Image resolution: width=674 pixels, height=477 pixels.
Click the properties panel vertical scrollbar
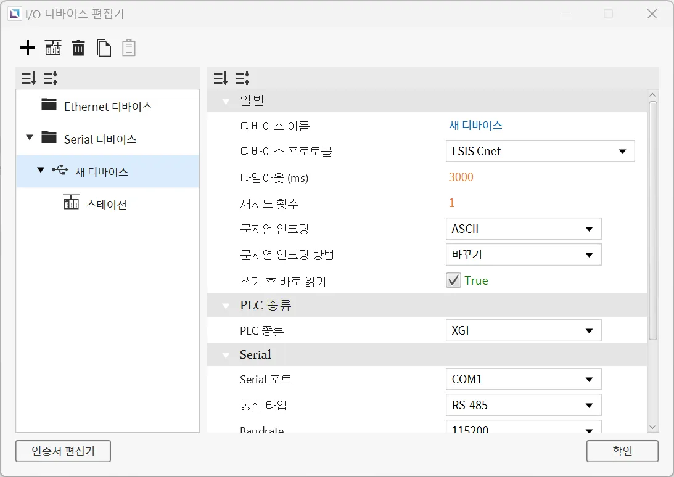(653, 219)
